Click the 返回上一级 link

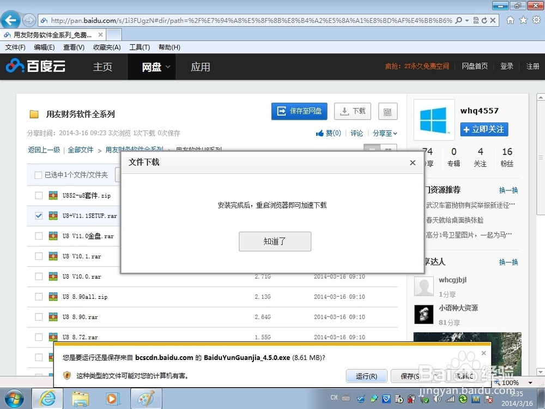(x=44, y=150)
